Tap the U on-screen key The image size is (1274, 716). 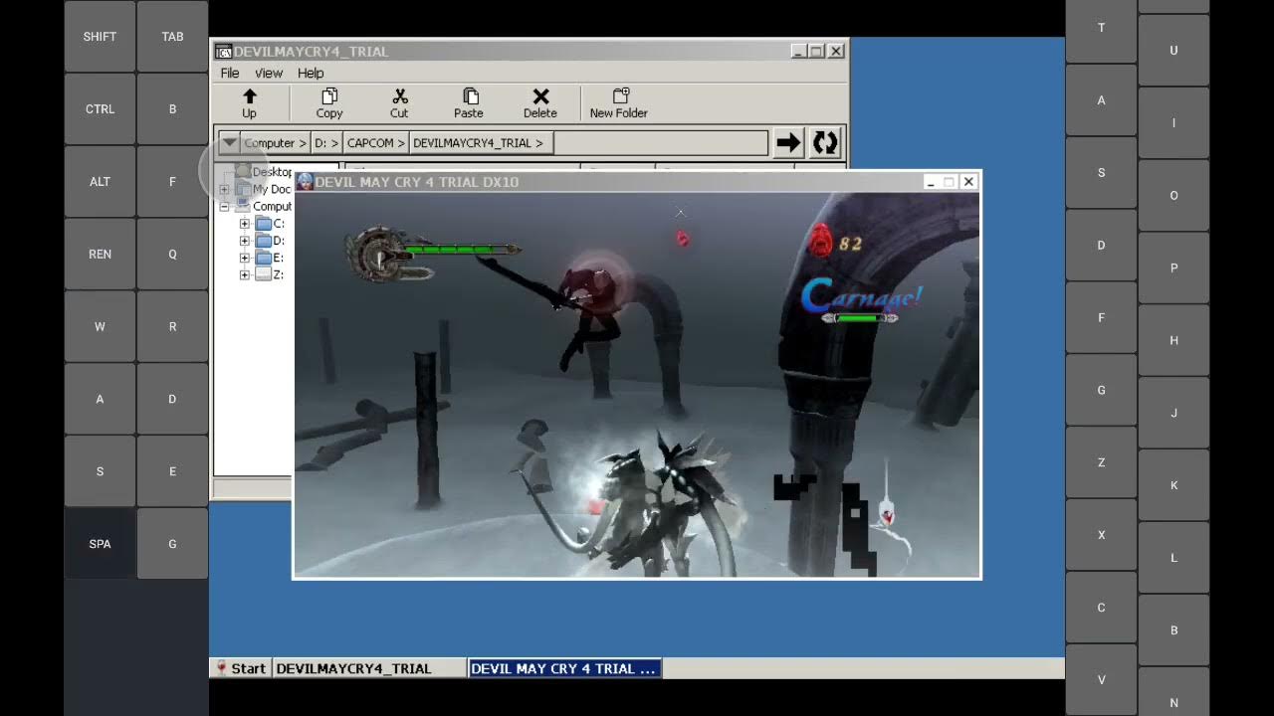(1173, 51)
